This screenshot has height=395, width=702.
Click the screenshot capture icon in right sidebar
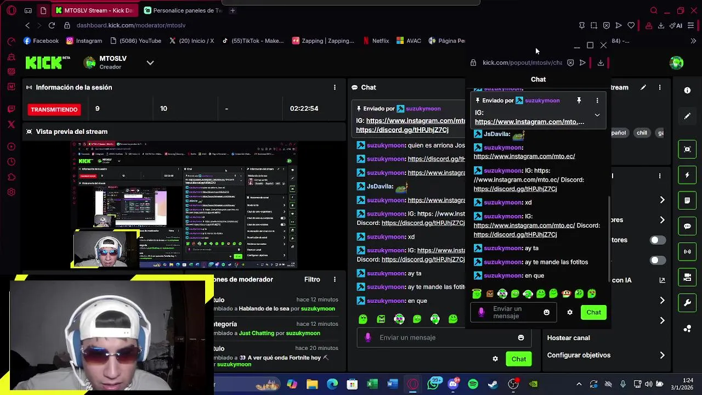[687, 149]
